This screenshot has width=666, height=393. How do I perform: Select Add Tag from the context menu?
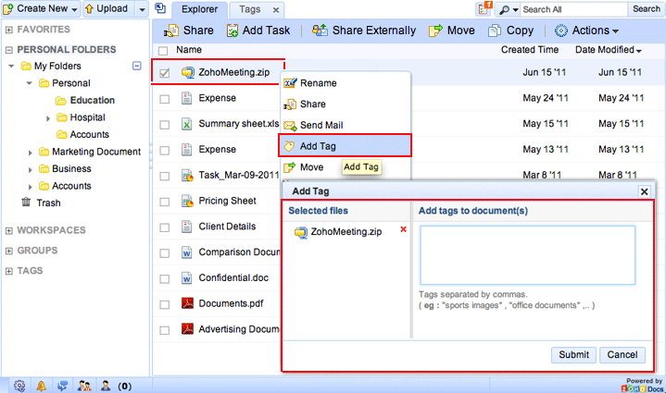pyautogui.click(x=345, y=146)
